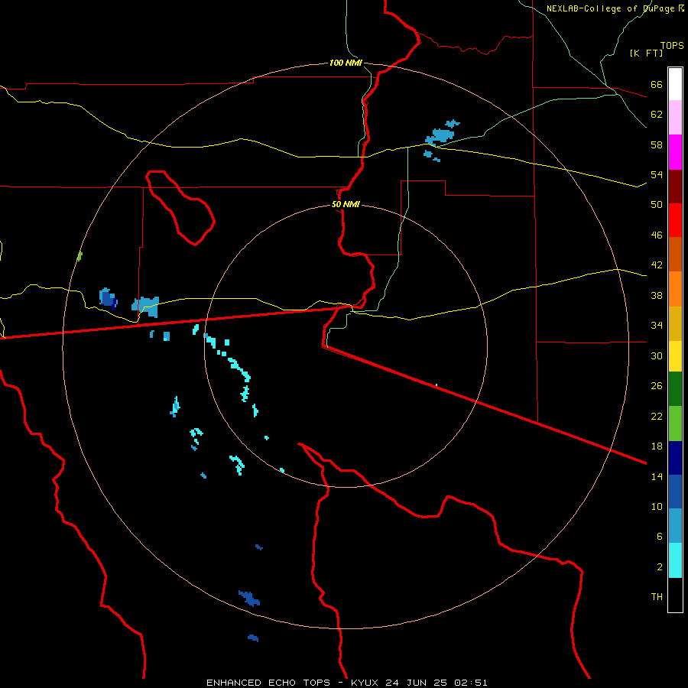The width and height of the screenshot is (688, 688).
Task: Click the bright red legend swatch
Action: (x=675, y=220)
